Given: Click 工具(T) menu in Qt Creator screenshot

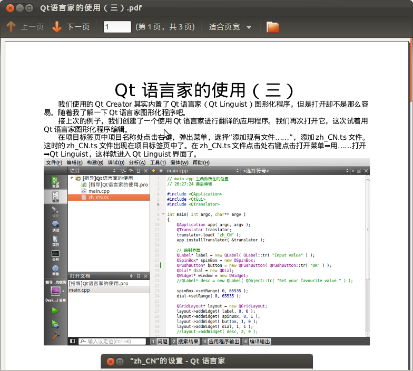Looking at the screenshot, I should 158,163.
